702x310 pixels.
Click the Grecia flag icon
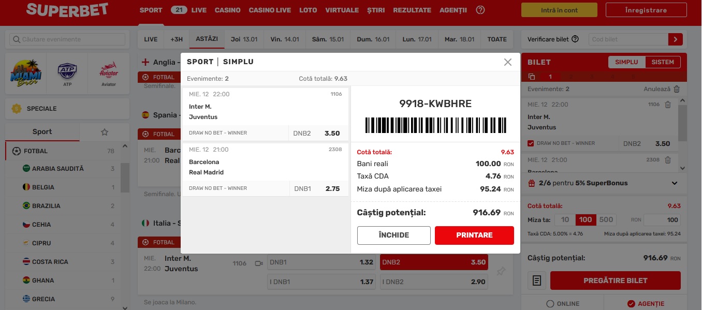[26, 299]
